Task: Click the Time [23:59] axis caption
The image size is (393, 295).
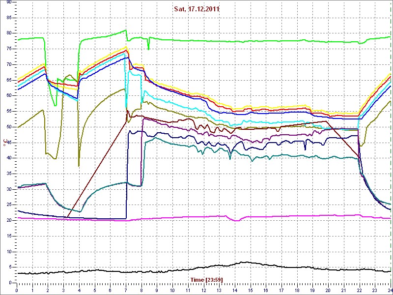Action: point(207,279)
